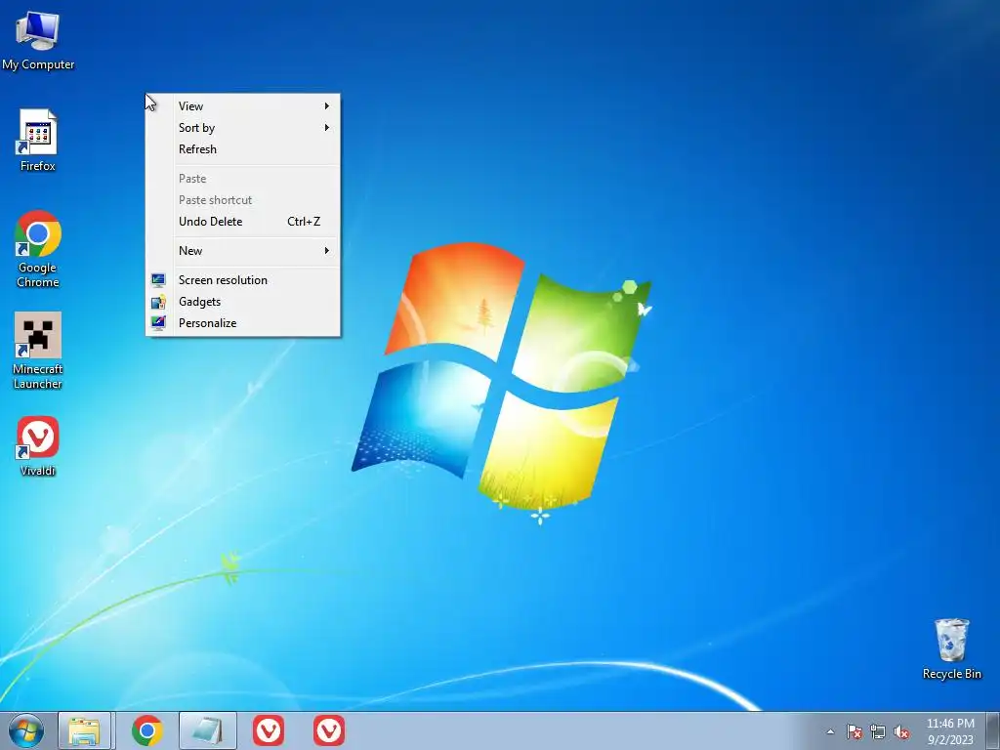Viewport: 1000px width, 750px height.
Task: Select the Minecraft Launcher desktop shortcut
Action: 38,351
